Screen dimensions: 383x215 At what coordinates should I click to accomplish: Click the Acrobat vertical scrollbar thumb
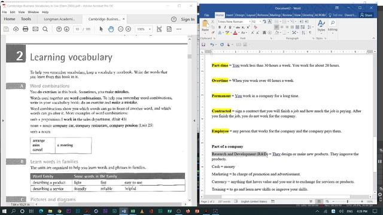(x=190, y=56)
